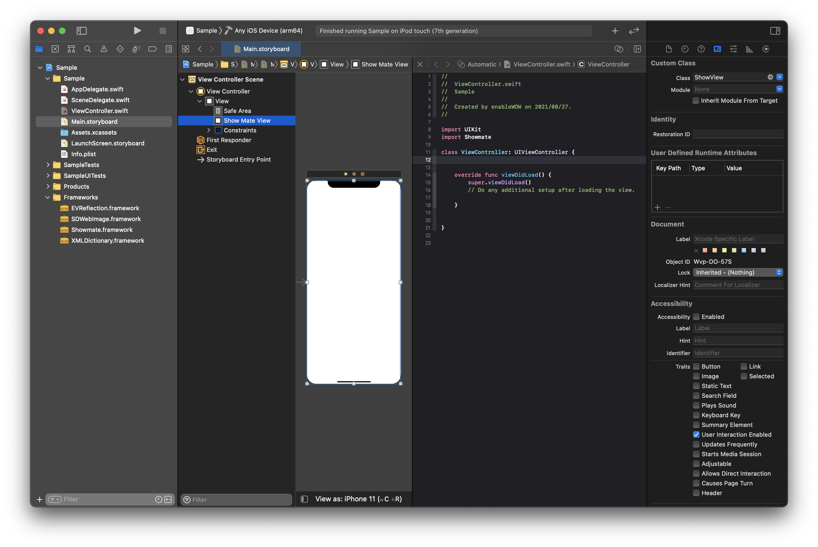This screenshot has width=818, height=547.
Task: Click the Run (play) button
Action: 137,31
